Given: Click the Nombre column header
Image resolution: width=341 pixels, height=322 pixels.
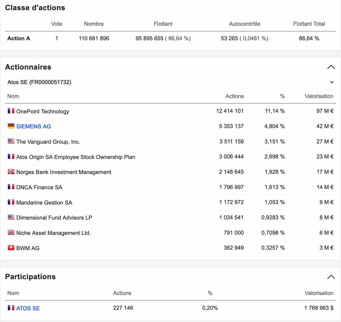Looking at the screenshot, I should (94, 24).
